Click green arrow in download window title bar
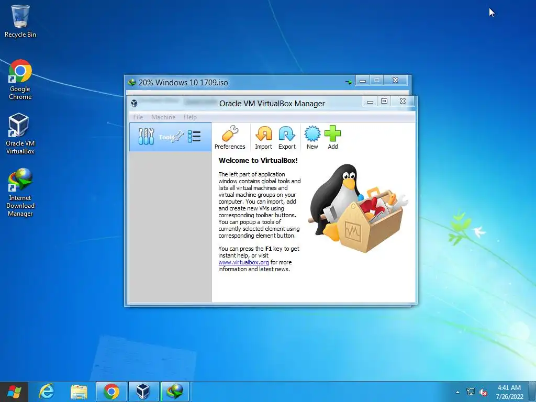The image size is (536, 402). 349,82
